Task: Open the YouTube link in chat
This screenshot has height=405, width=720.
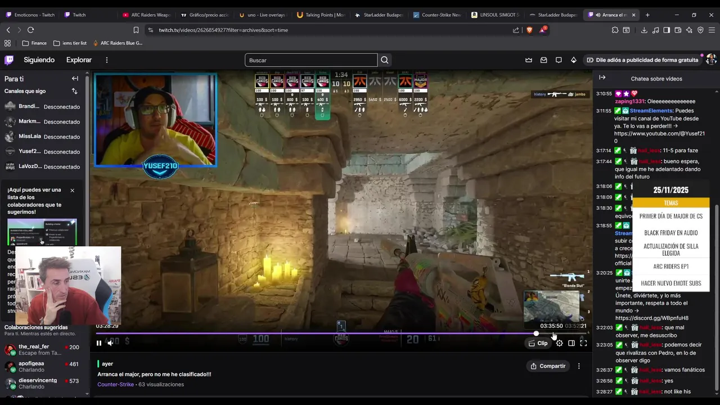Action: 659,137
